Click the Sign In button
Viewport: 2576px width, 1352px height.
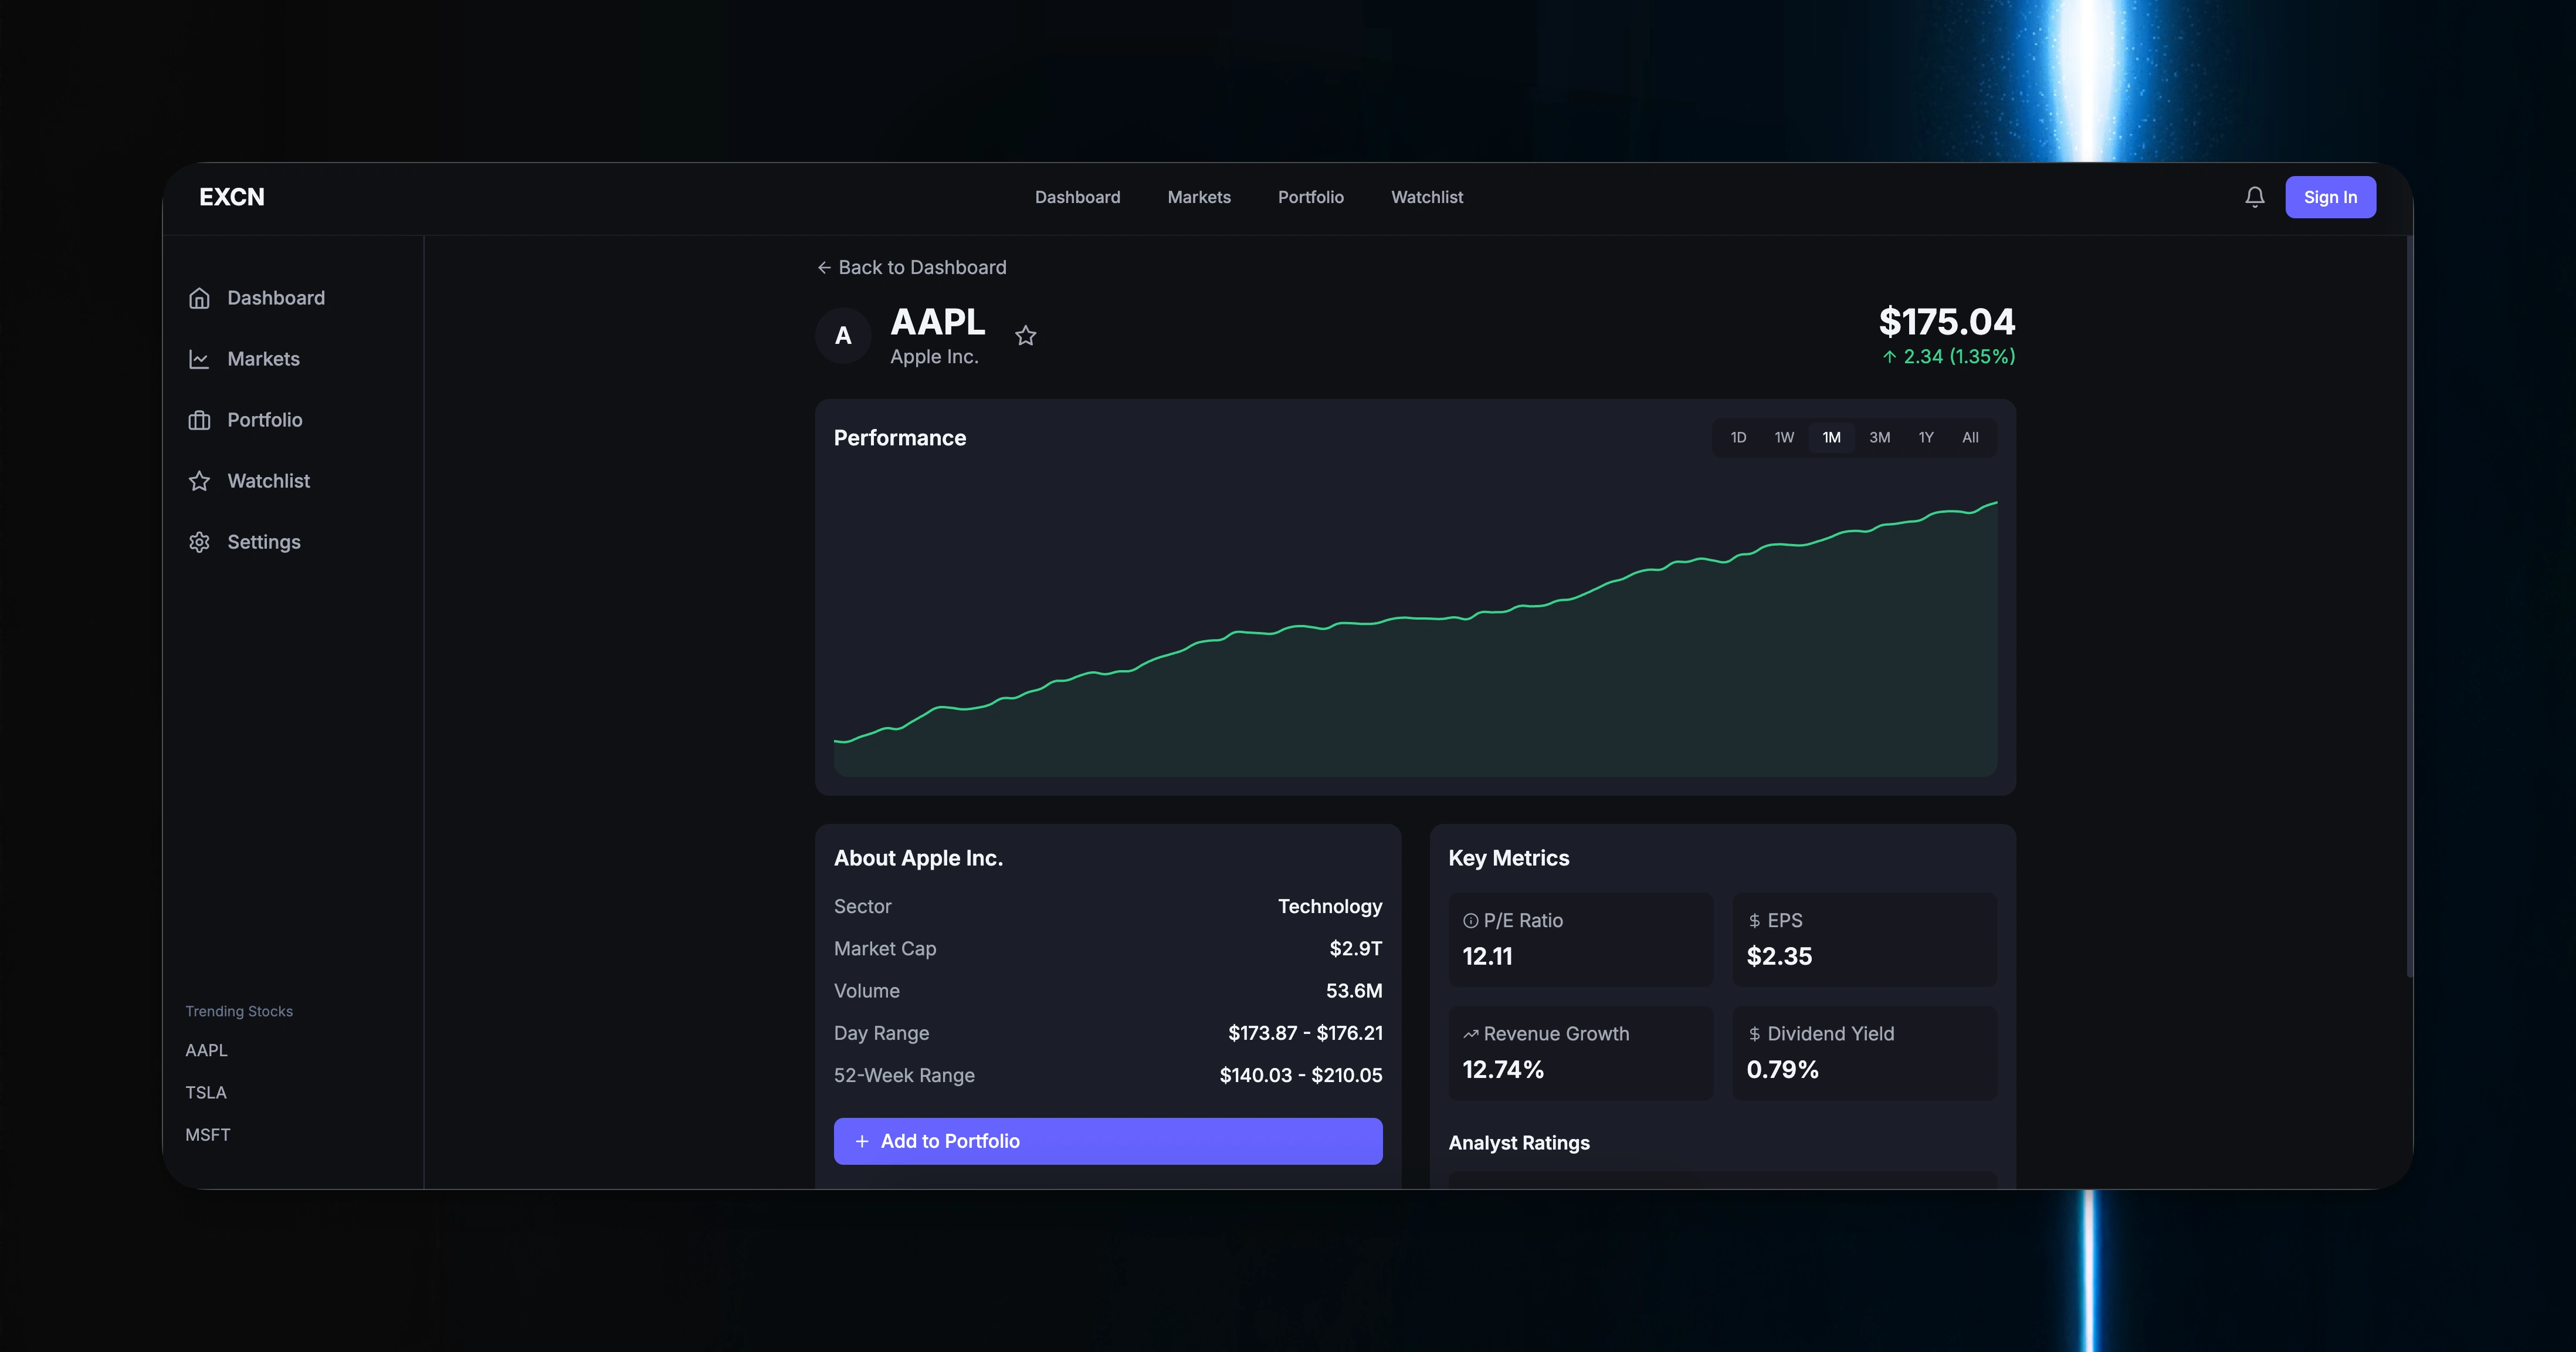[2330, 197]
